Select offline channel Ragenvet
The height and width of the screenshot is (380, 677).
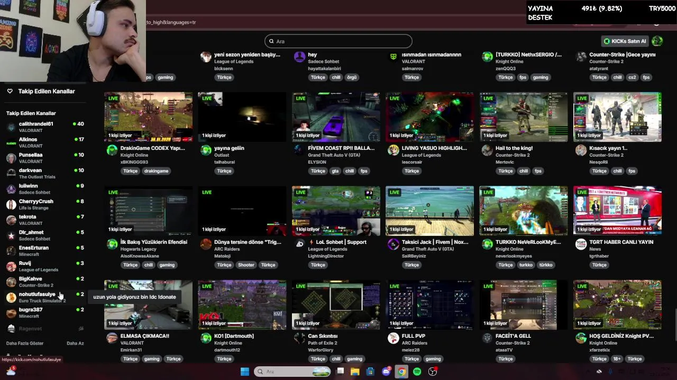pyautogui.click(x=45, y=328)
